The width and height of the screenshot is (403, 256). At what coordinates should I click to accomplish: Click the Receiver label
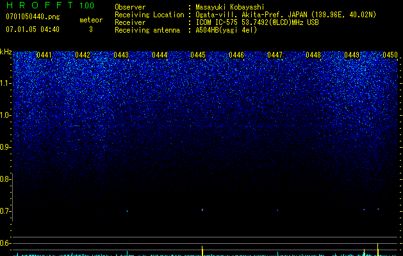(x=130, y=22)
